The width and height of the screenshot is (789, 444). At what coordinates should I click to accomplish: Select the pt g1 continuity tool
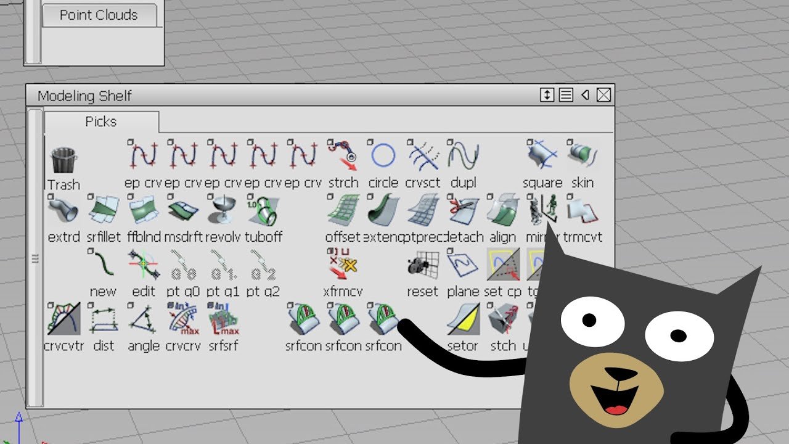223,264
